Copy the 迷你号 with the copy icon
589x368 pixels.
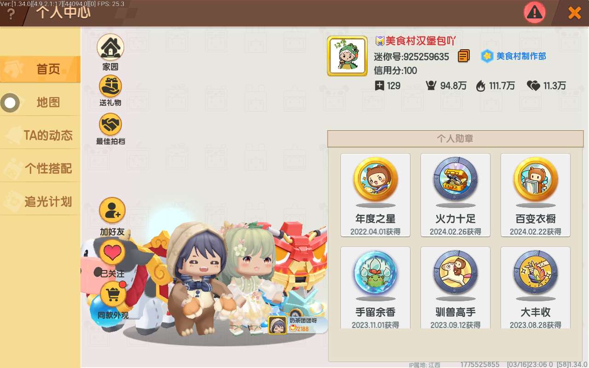click(x=464, y=56)
